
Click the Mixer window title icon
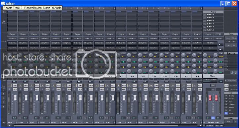pyautogui.click(x=3, y=3)
